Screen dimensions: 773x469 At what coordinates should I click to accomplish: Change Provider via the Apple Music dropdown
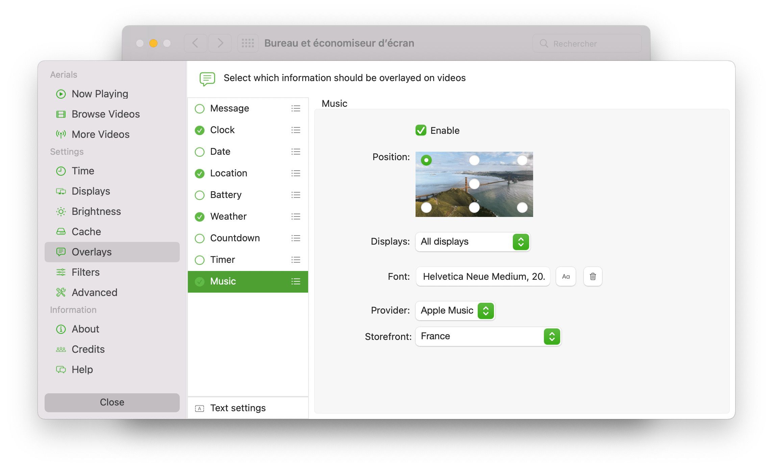pos(455,311)
